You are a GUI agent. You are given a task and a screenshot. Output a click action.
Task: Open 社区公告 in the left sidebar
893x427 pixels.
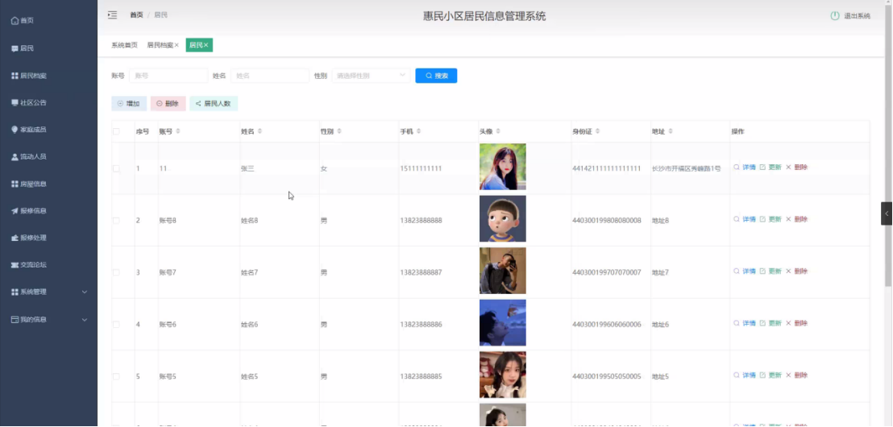(x=29, y=103)
